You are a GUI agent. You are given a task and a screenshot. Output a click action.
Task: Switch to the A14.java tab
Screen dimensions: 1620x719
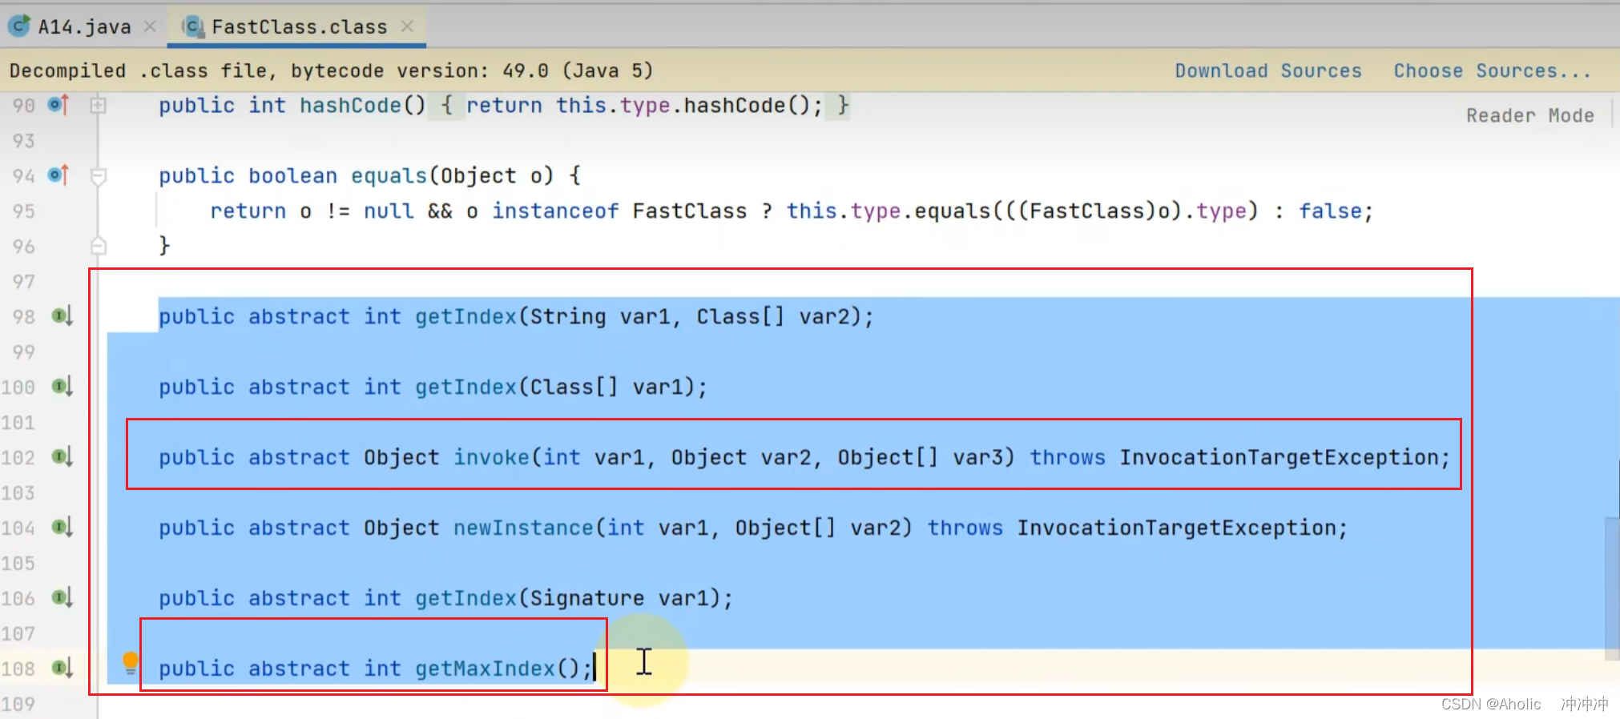pos(84,27)
